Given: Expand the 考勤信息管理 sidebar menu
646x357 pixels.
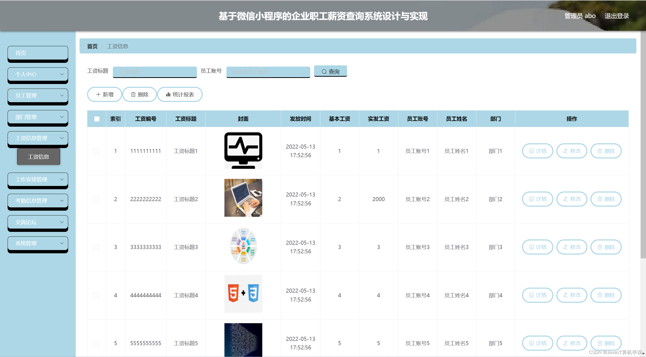Looking at the screenshot, I should (38, 201).
